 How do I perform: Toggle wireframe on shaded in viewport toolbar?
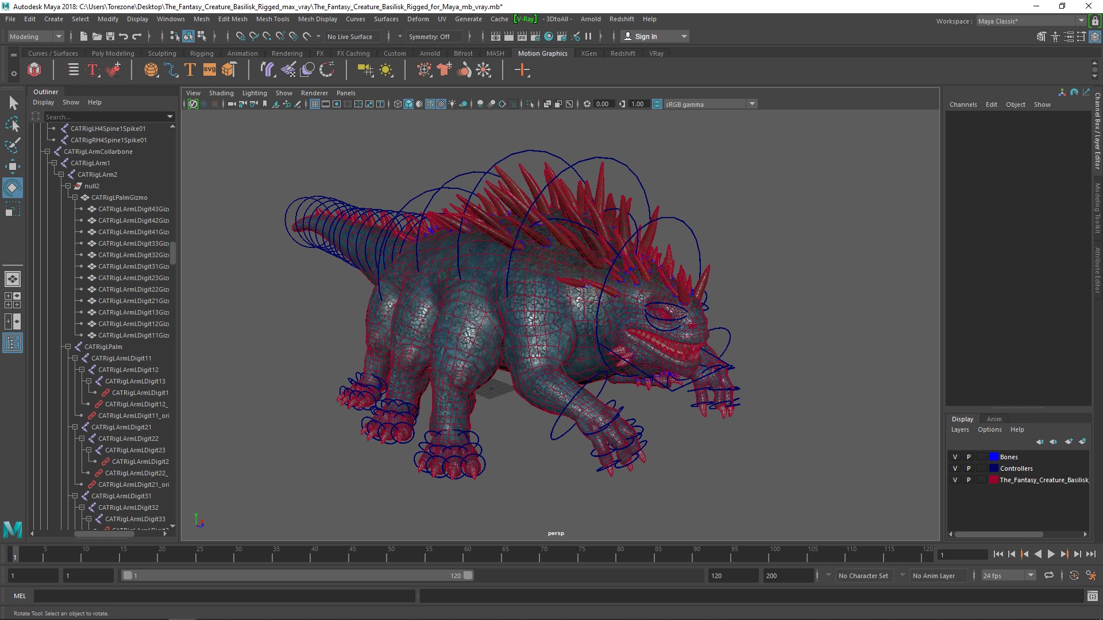[x=430, y=104]
